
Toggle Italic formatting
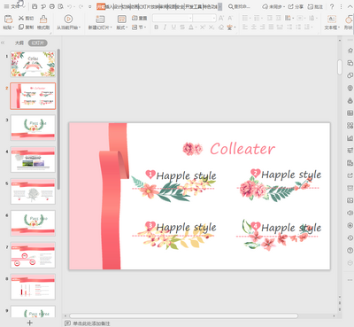165,27
